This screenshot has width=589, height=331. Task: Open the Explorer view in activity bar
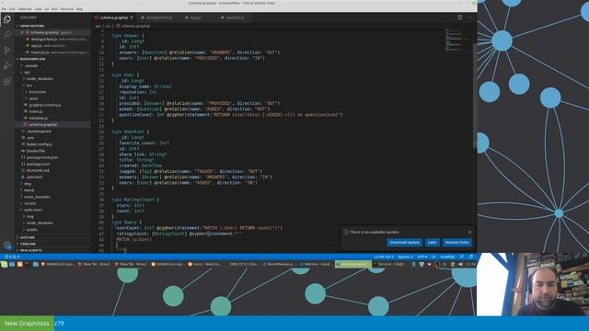coord(7,19)
